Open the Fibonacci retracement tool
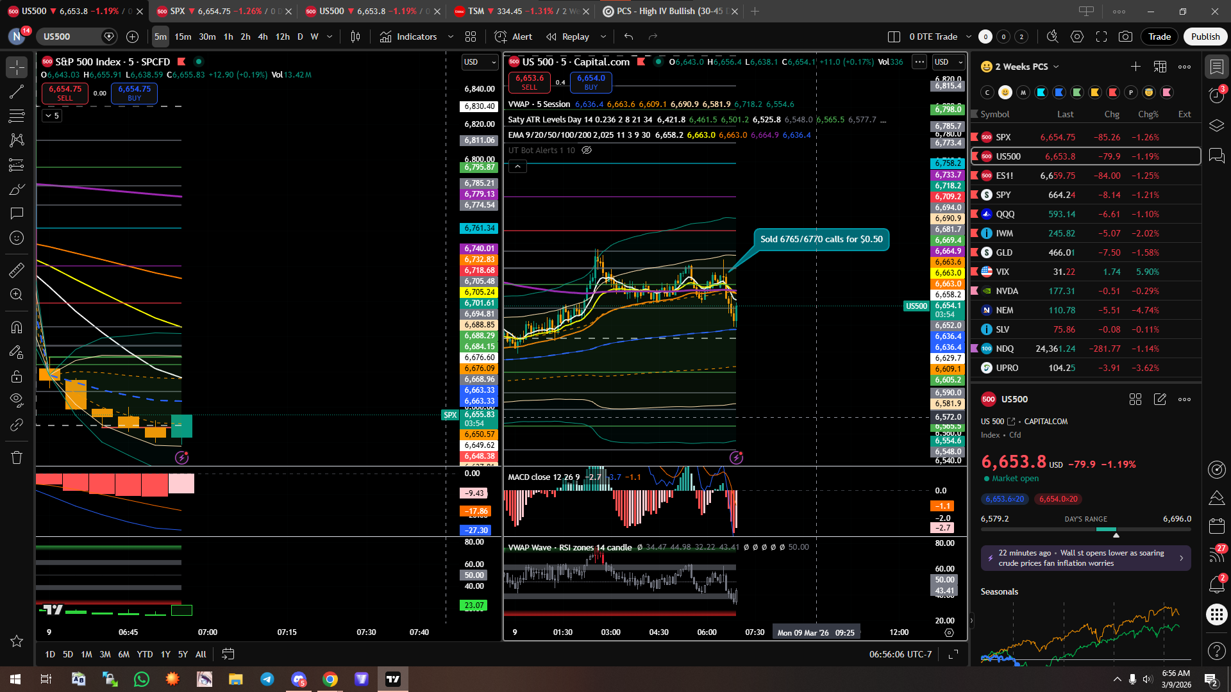1231x692 pixels. [17, 116]
